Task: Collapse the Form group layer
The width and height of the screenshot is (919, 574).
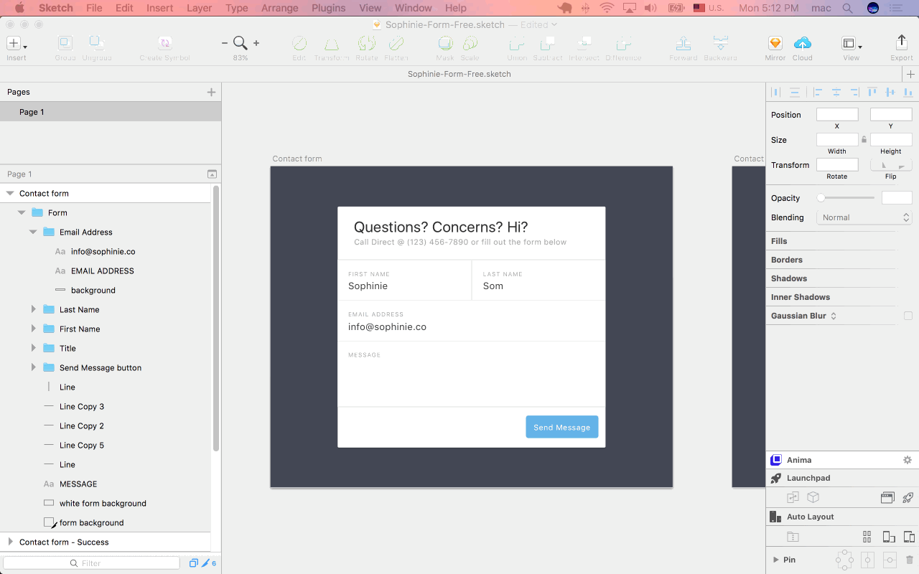Action: click(22, 212)
